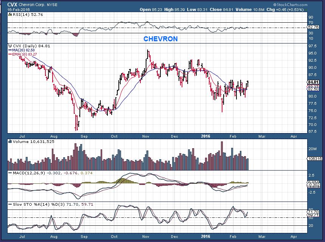Screen dimensions: 325x242
Task: Click the line marker before the MACD(12,26,9) label
Action: point(10,173)
